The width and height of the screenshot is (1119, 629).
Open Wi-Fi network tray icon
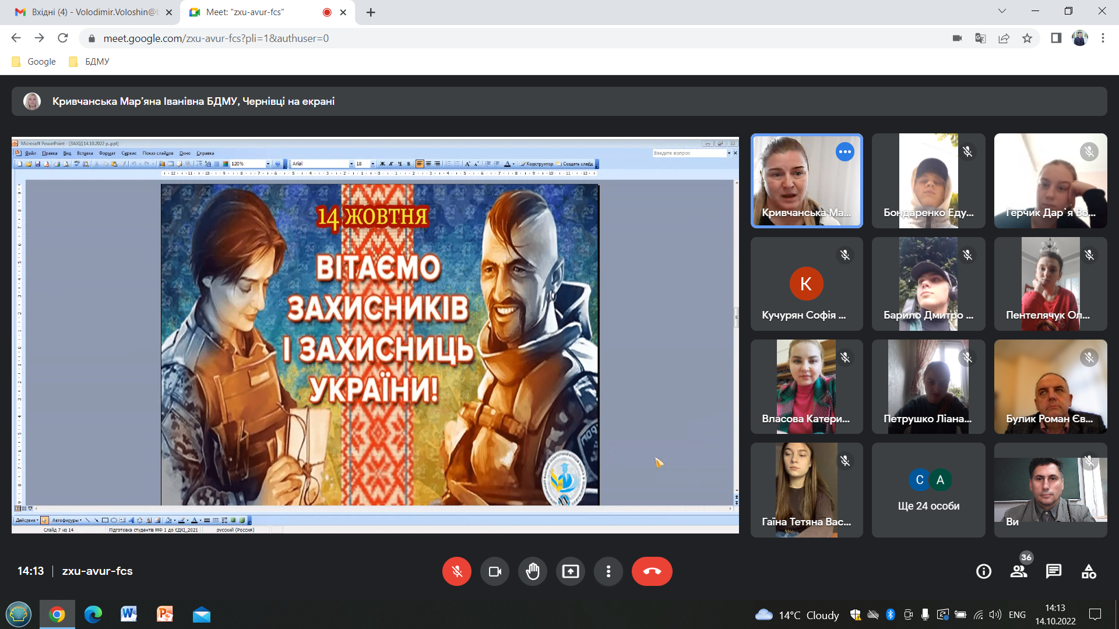pyautogui.click(x=979, y=615)
